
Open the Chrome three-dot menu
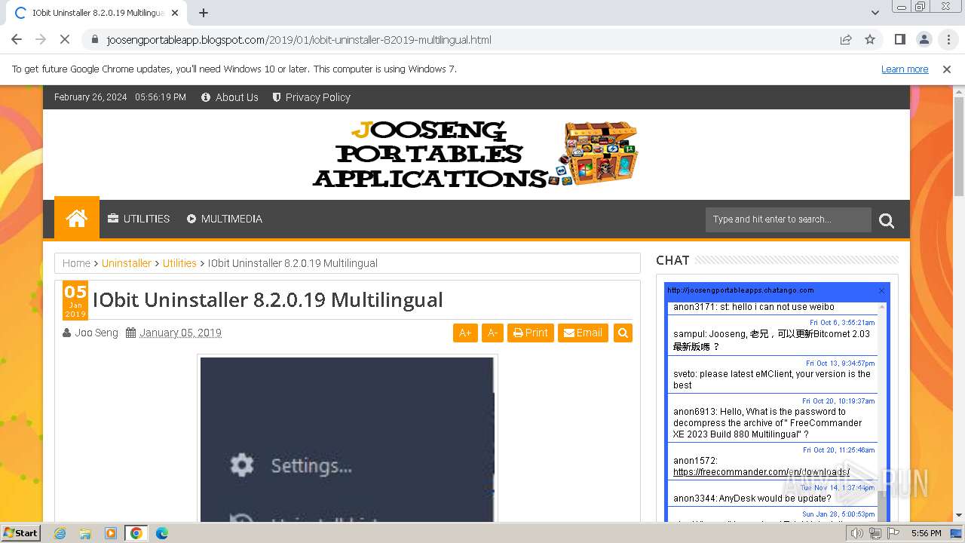click(x=948, y=39)
